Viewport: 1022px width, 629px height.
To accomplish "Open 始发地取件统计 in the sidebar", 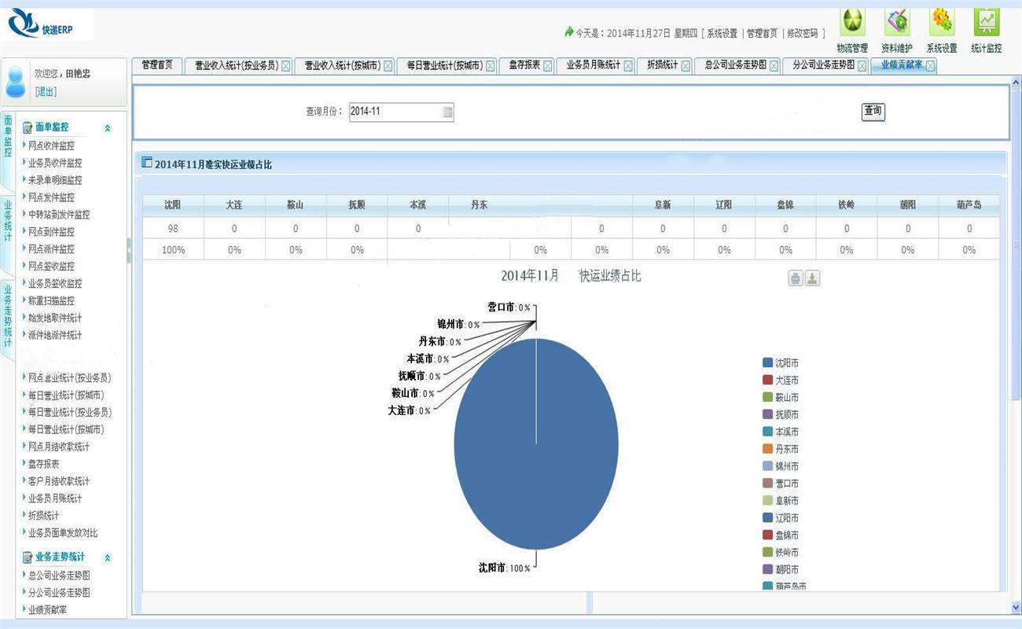I will 55,318.
